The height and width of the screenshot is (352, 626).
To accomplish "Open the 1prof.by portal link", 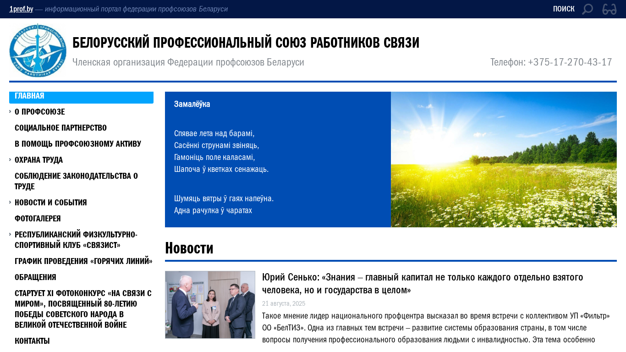I will tap(21, 9).
